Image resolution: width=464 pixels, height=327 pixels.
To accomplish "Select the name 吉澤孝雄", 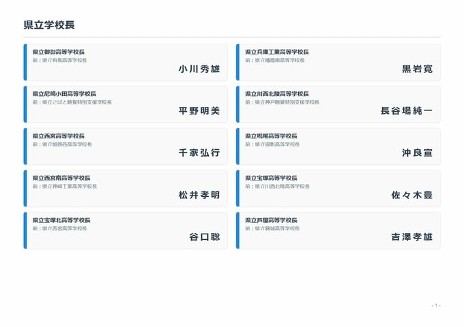I will click(411, 237).
